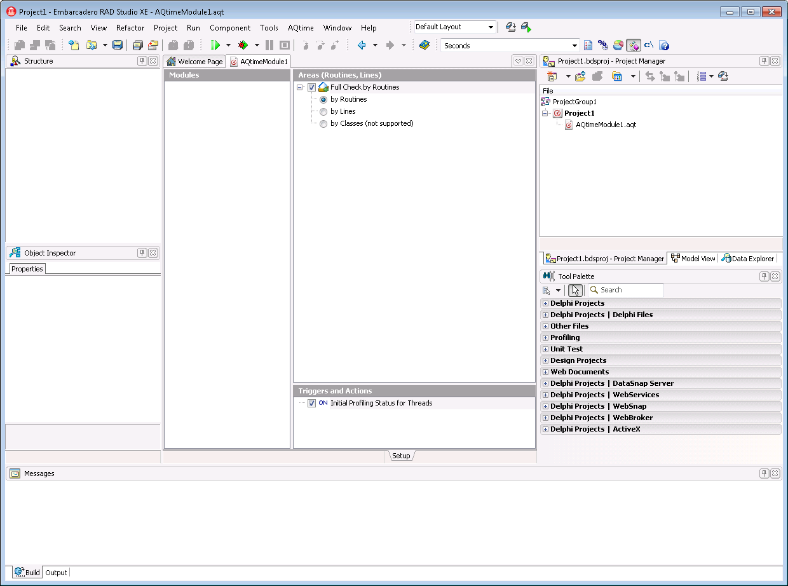Click the Tool Palette categories icon
This screenshot has height=586, width=788.
click(x=547, y=290)
